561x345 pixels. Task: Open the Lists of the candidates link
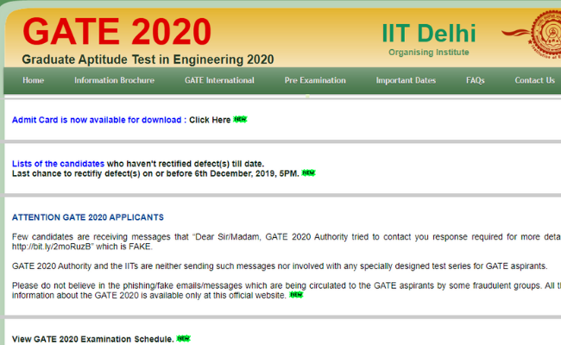tap(58, 163)
